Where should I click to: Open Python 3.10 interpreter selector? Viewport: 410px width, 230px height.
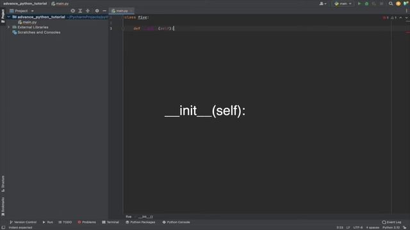click(391, 227)
